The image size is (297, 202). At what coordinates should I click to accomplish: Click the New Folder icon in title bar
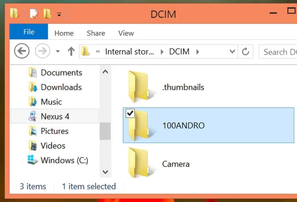click(47, 14)
